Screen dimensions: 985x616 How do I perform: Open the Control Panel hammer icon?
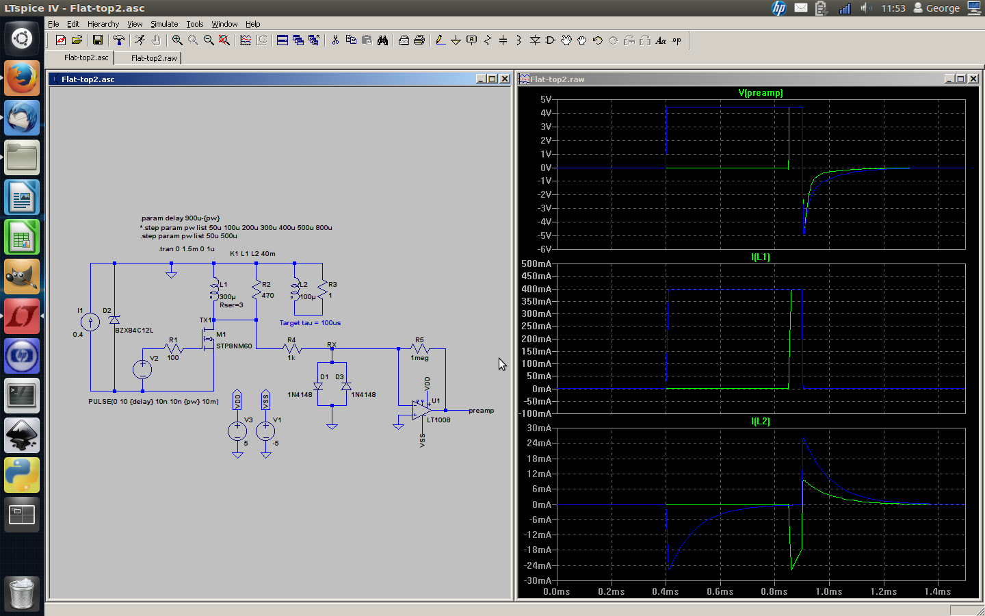coord(119,40)
